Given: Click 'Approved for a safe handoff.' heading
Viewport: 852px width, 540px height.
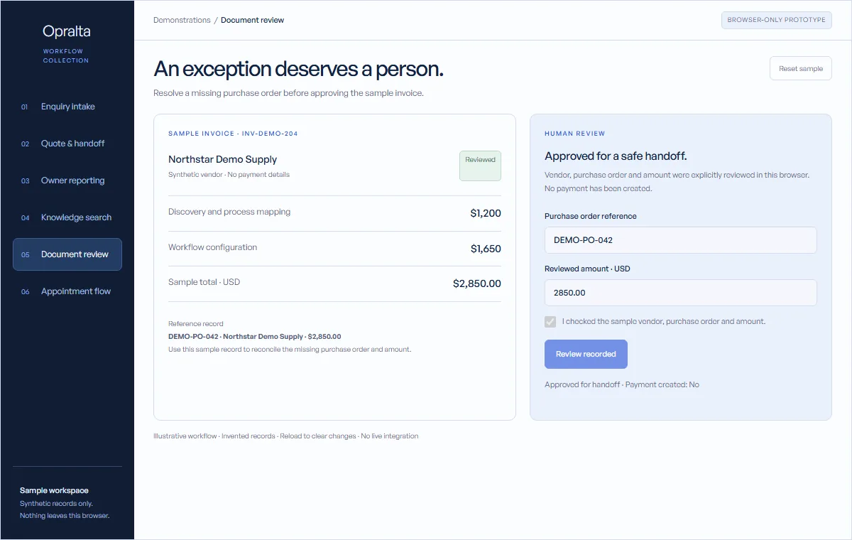Looking at the screenshot, I should [x=616, y=156].
